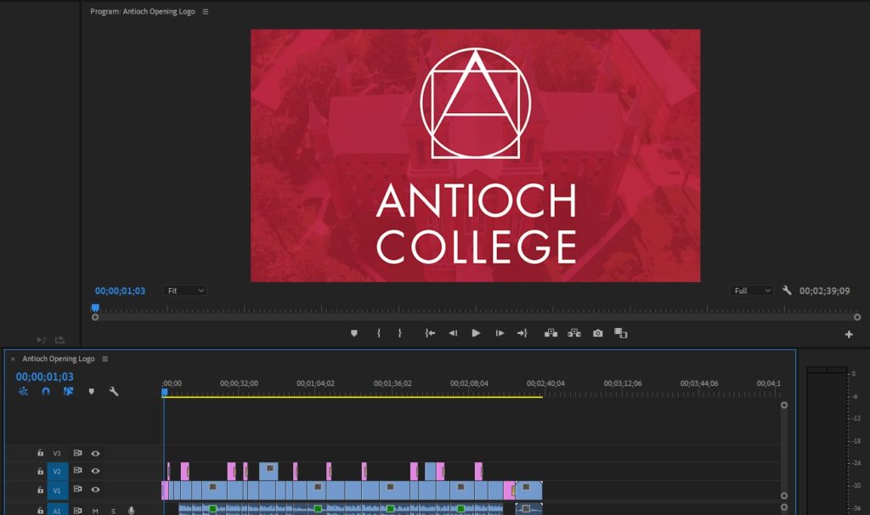
Task: Toggle the V1 track lock
Action: pyautogui.click(x=40, y=490)
